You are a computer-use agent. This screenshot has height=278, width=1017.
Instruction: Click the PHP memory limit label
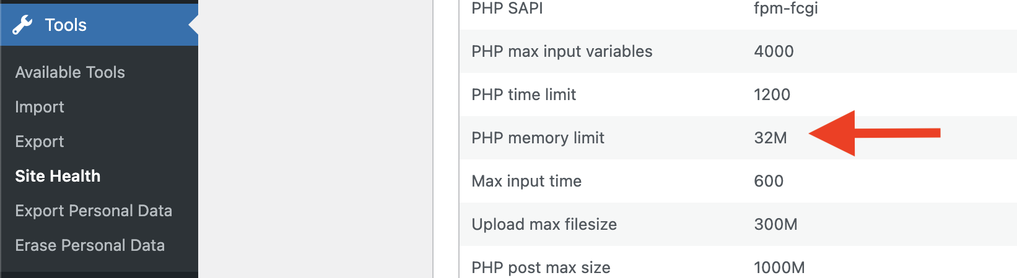point(538,138)
